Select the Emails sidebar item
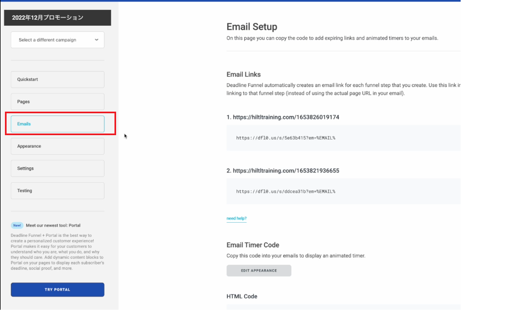 point(58,124)
